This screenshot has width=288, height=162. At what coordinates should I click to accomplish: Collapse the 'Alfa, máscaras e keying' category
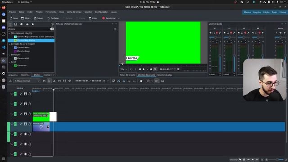[9, 33]
